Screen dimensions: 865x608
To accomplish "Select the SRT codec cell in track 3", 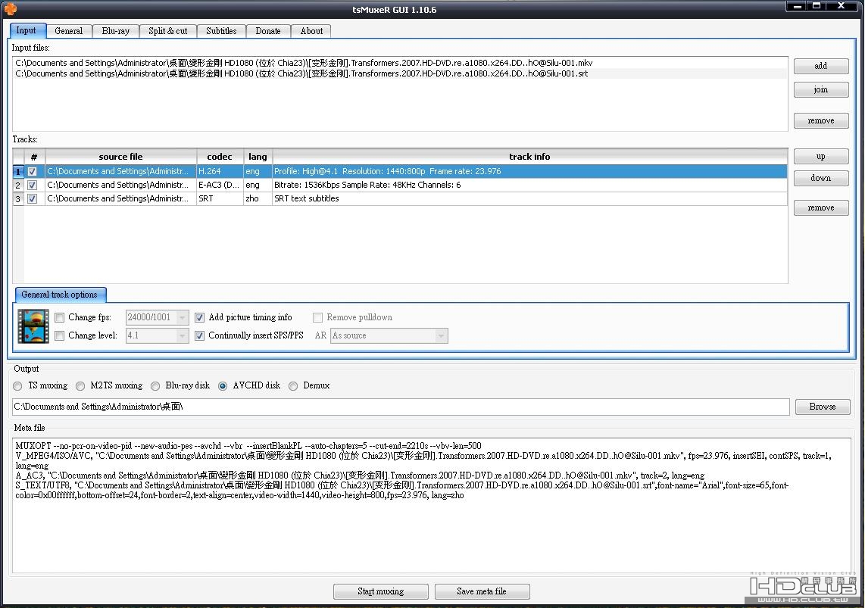I will pyautogui.click(x=220, y=199).
